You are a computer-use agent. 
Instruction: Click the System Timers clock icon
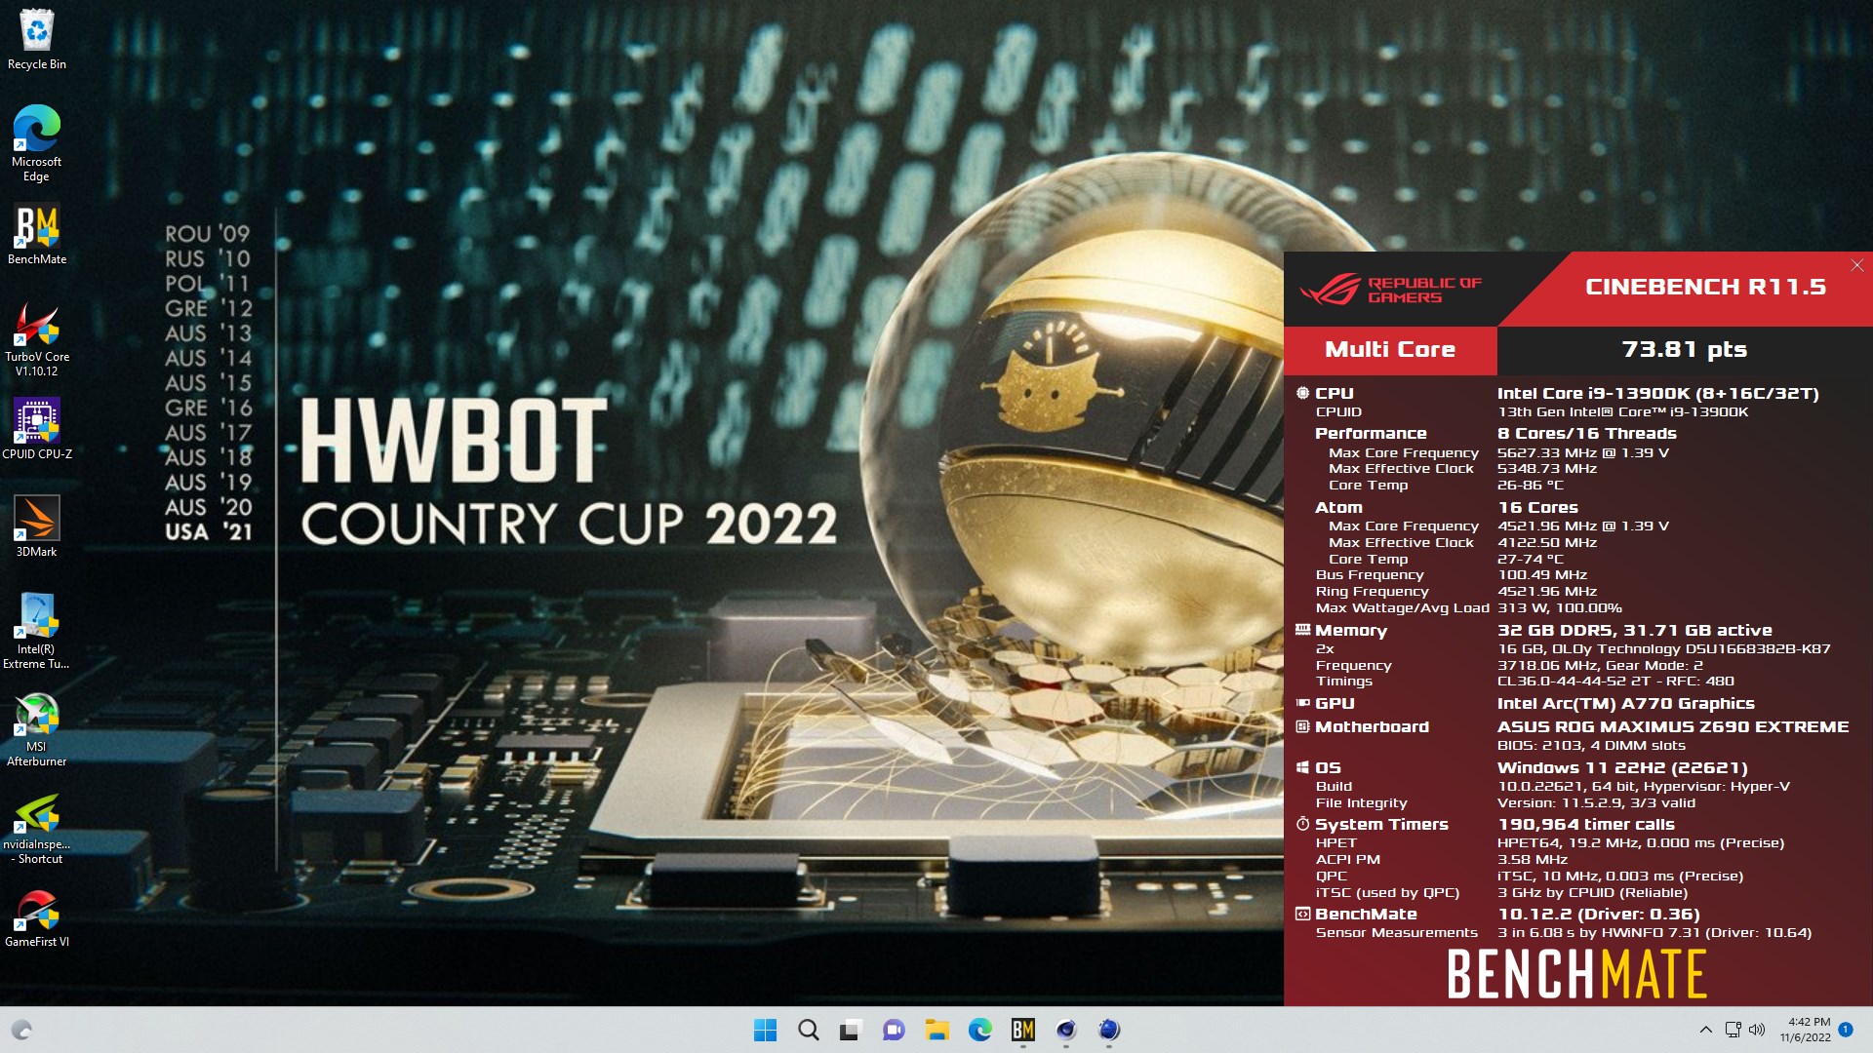[x=1302, y=824]
